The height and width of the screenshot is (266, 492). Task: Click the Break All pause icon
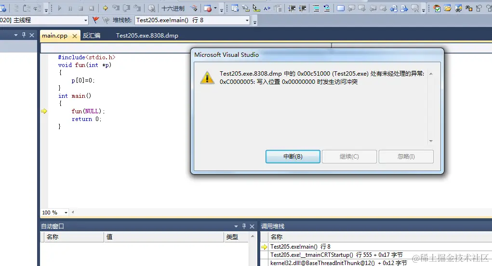tap(70, 9)
